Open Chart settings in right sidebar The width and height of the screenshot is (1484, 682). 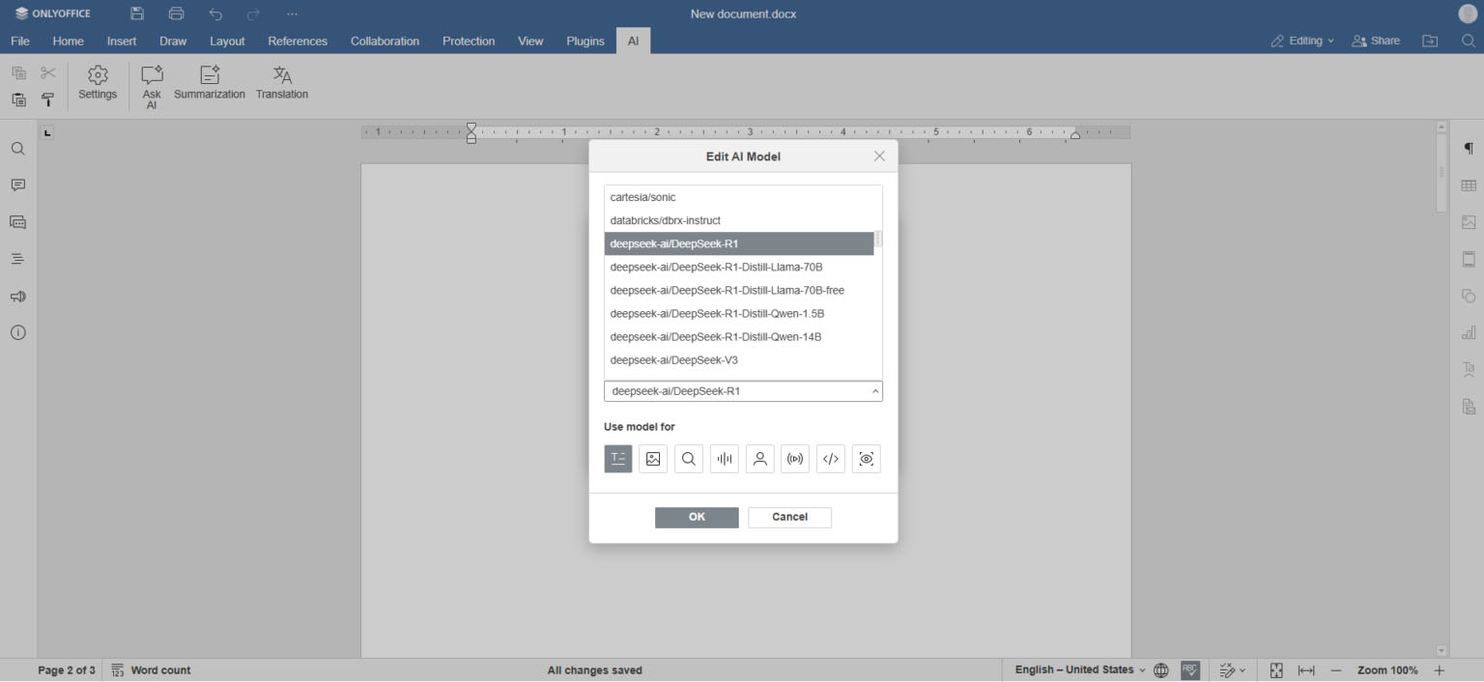click(x=1469, y=332)
